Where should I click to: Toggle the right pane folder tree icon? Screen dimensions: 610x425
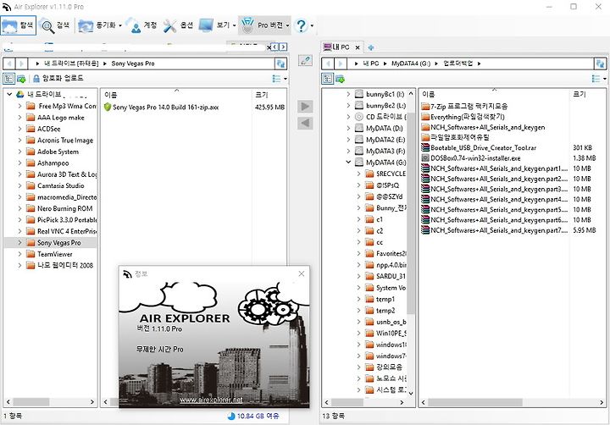[327, 79]
